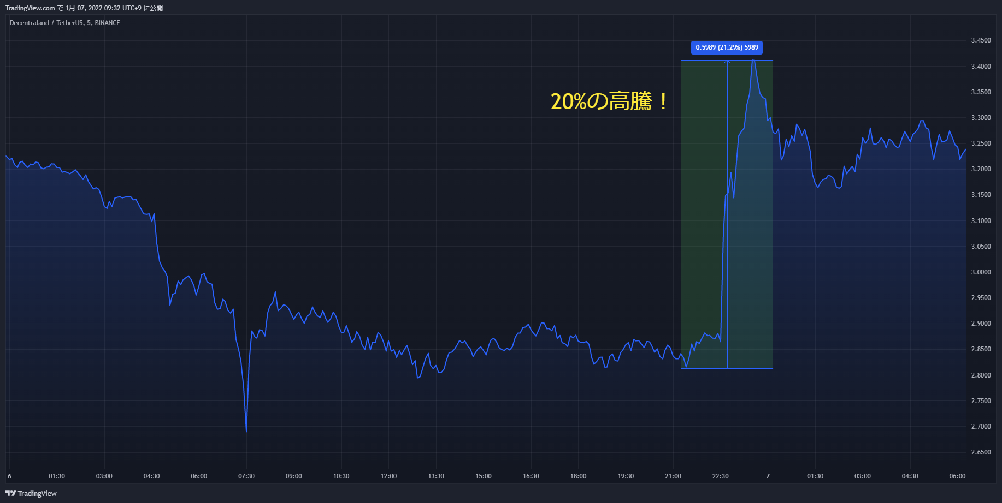Click the 19:30 time axis label
Viewport: 1002px width, 503px height.
pyautogui.click(x=626, y=476)
